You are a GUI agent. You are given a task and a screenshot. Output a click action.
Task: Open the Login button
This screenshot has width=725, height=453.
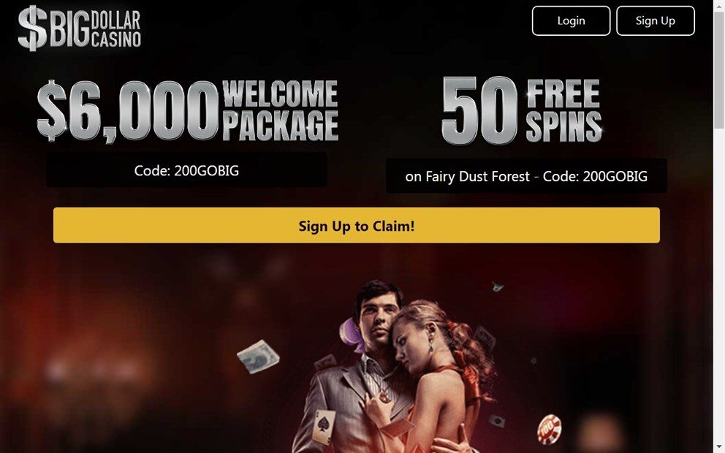571,20
